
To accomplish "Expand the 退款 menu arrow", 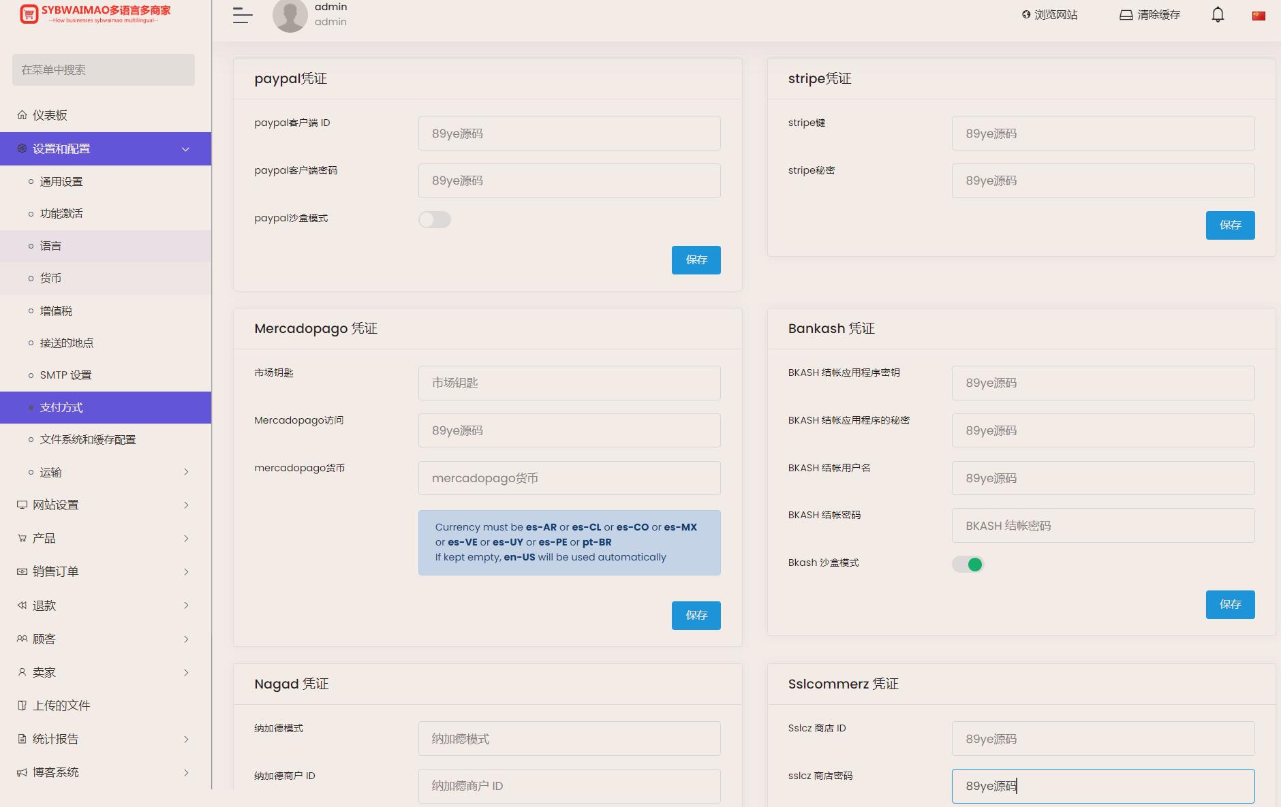I will pyautogui.click(x=186, y=605).
